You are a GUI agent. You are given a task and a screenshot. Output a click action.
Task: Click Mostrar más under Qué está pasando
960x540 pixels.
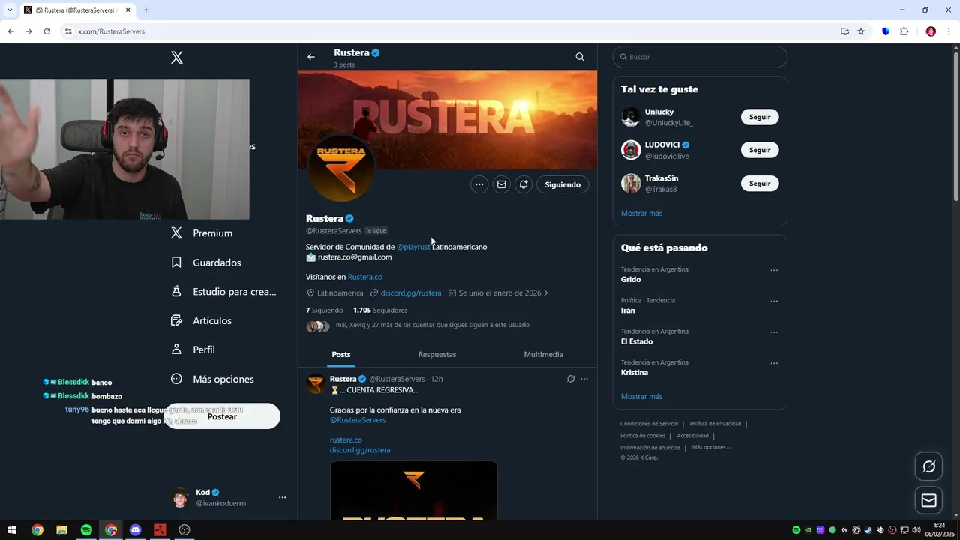pyautogui.click(x=641, y=396)
